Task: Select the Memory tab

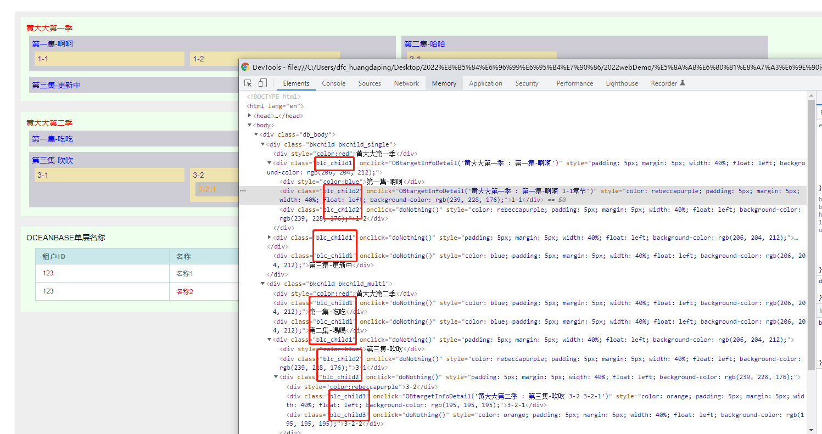Action: point(444,83)
